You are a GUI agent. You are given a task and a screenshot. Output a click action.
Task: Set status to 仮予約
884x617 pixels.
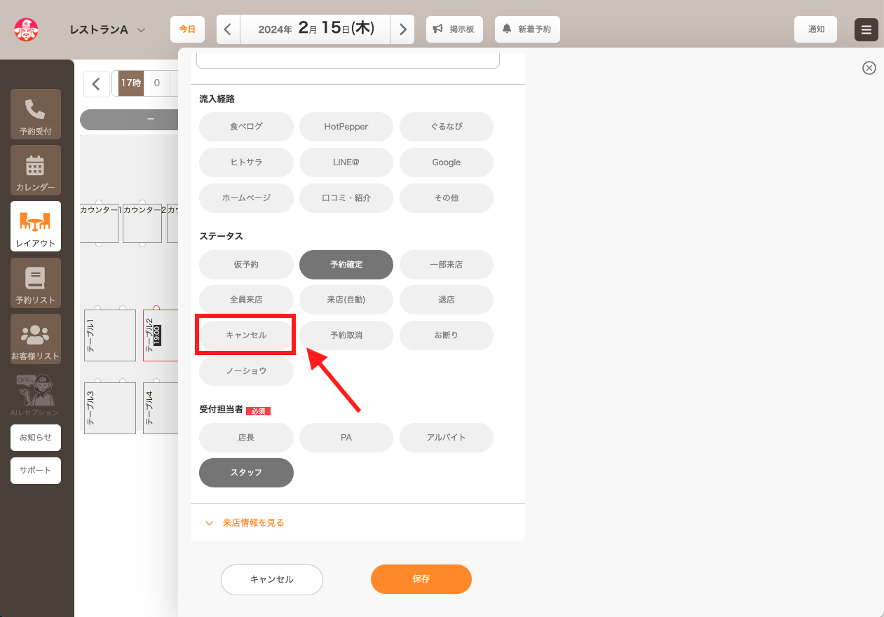246,264
